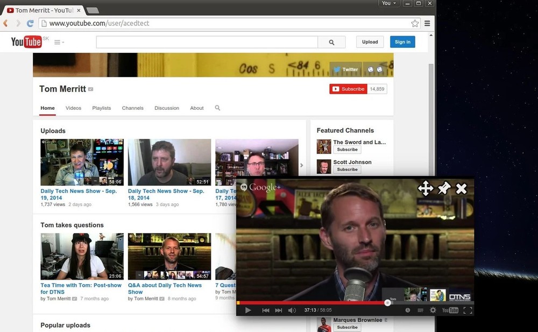Open the Chrome hamburger menu
The width and height of the screenshot is (538, 332).
point(427,23)
